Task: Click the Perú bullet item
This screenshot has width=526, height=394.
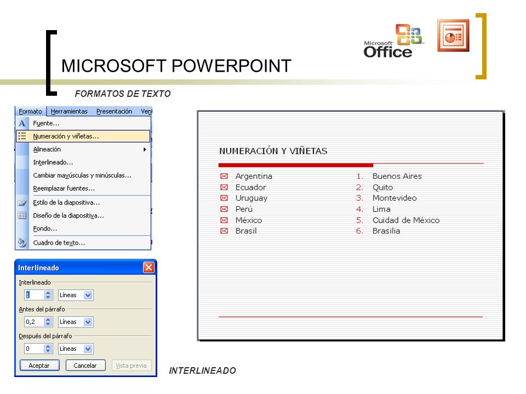Action: point(244,209)
